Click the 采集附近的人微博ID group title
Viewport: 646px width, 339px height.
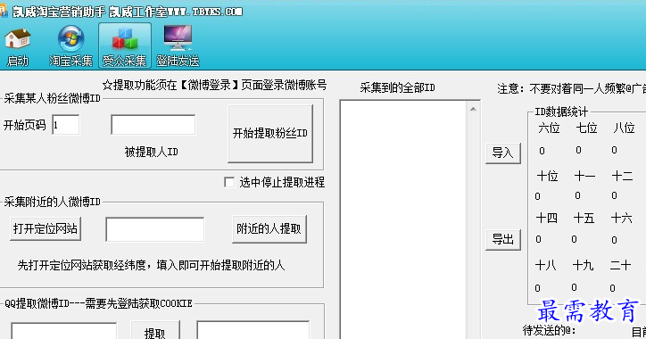pos(53,202)
